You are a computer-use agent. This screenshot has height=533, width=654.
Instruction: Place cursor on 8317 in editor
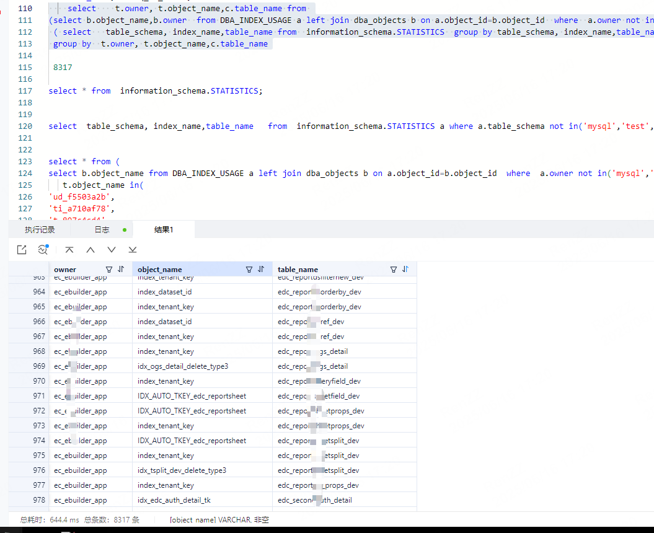click(63, 67)
